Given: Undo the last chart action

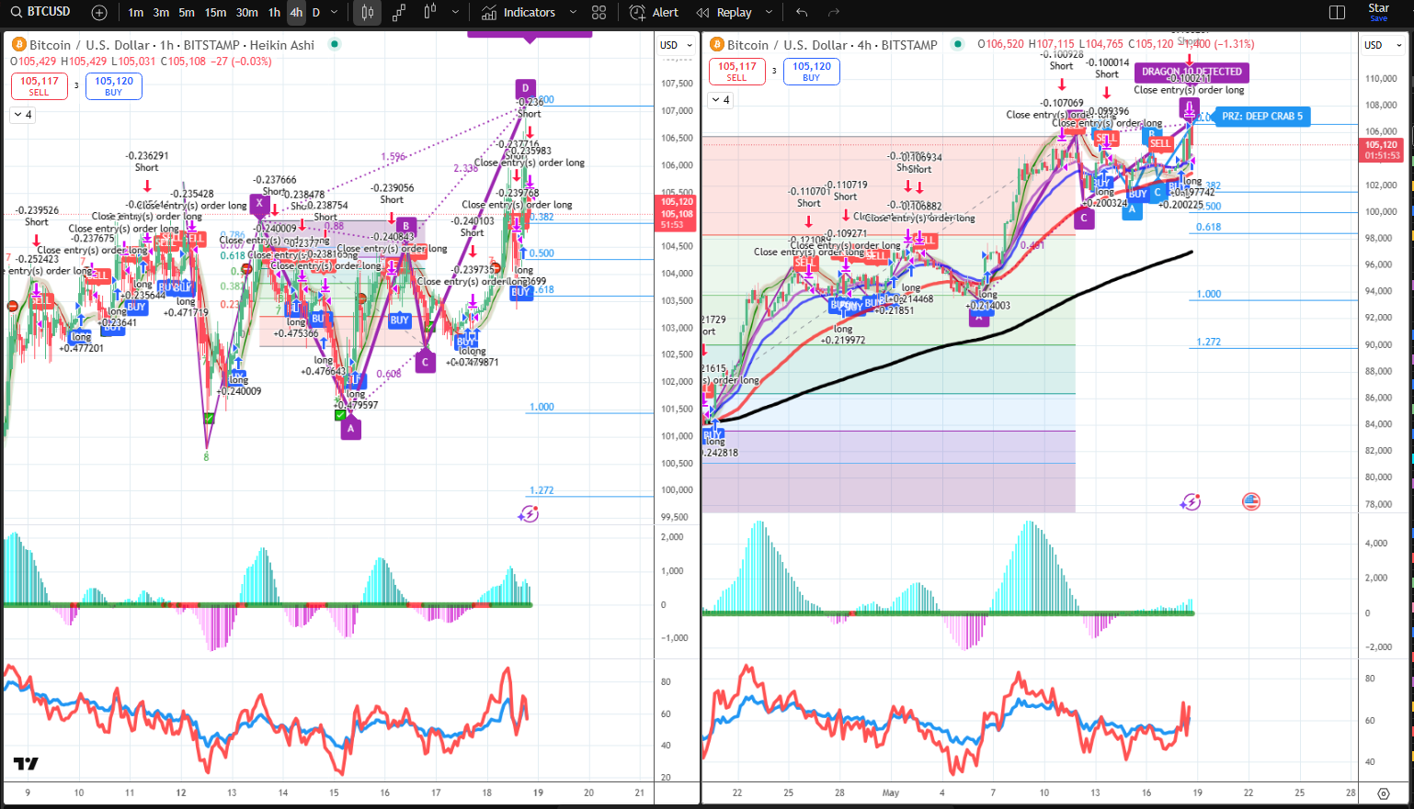Looking at the screenshot, I should pos(802,13).
